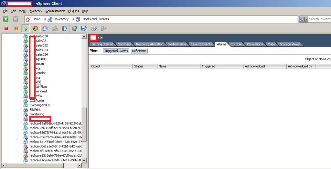Click the Connect CD/DVD toolbar icon
Viewport: 331px width, 169px height.
tap(94, 28)
